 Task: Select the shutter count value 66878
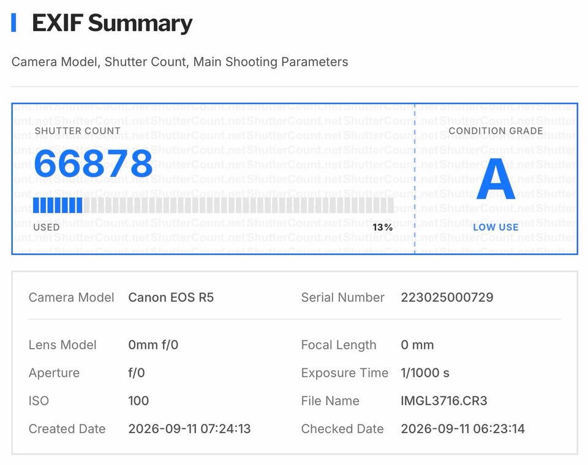click(93, 163)
